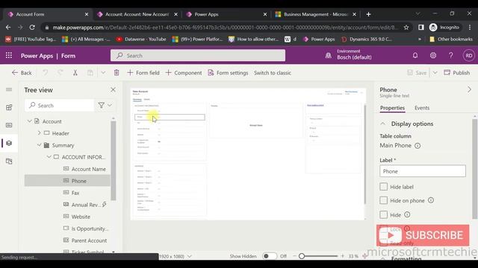Screen dimensions: 478x268
Task: Collapse the properties pane chevron
Action: pos(469,89)
